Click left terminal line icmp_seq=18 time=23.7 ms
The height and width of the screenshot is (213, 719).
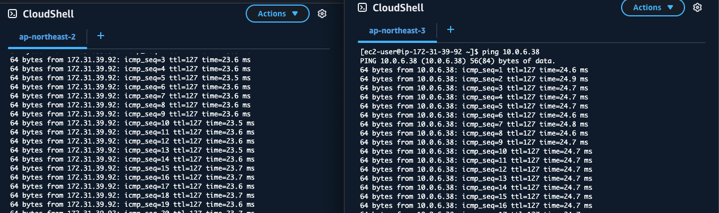click(x=132, y=195)
